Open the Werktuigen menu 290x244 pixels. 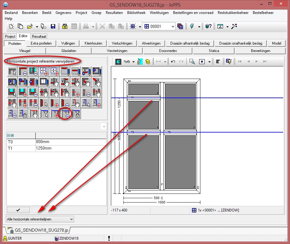coord(159,13)
